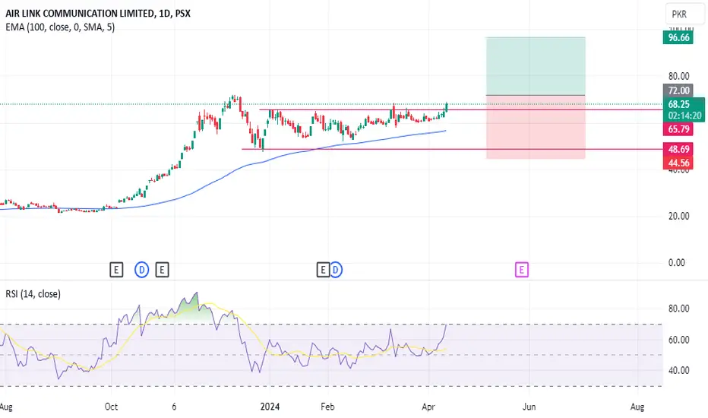The width and height of the screenshot is (708, 418).
Task: Click the Apr label on the time axis
Action: 428,407
